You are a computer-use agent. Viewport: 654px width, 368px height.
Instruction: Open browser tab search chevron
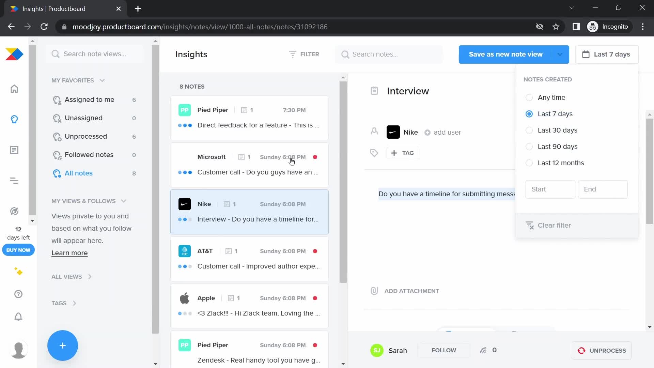pyautogui.click(x=572, y=7)
